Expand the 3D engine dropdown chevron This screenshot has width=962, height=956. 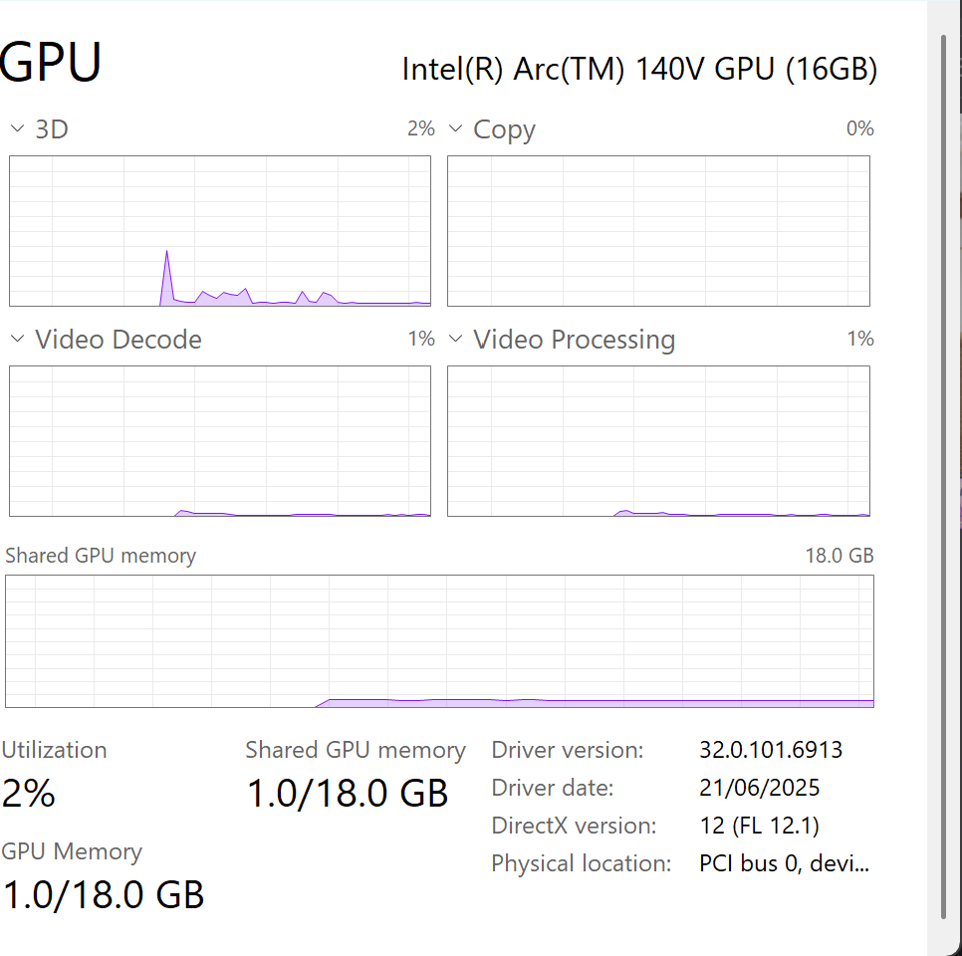[x=17, y=128]
